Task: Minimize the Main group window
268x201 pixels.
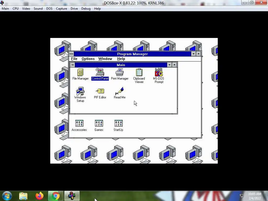Action: pyautogui.click(x=169, y=65)
